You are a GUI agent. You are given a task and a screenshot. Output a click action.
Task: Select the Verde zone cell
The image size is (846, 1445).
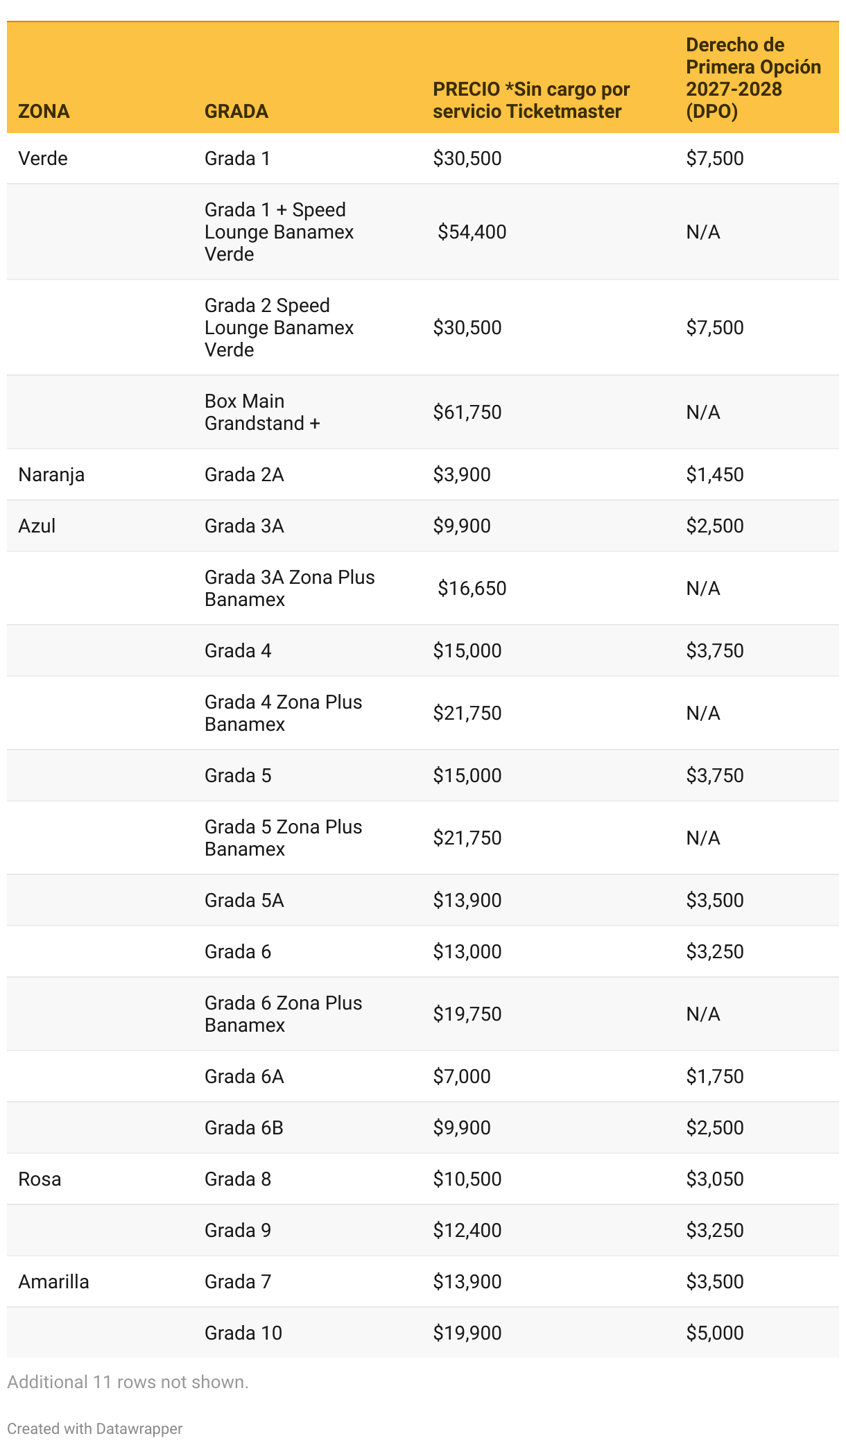click(43, 158)
